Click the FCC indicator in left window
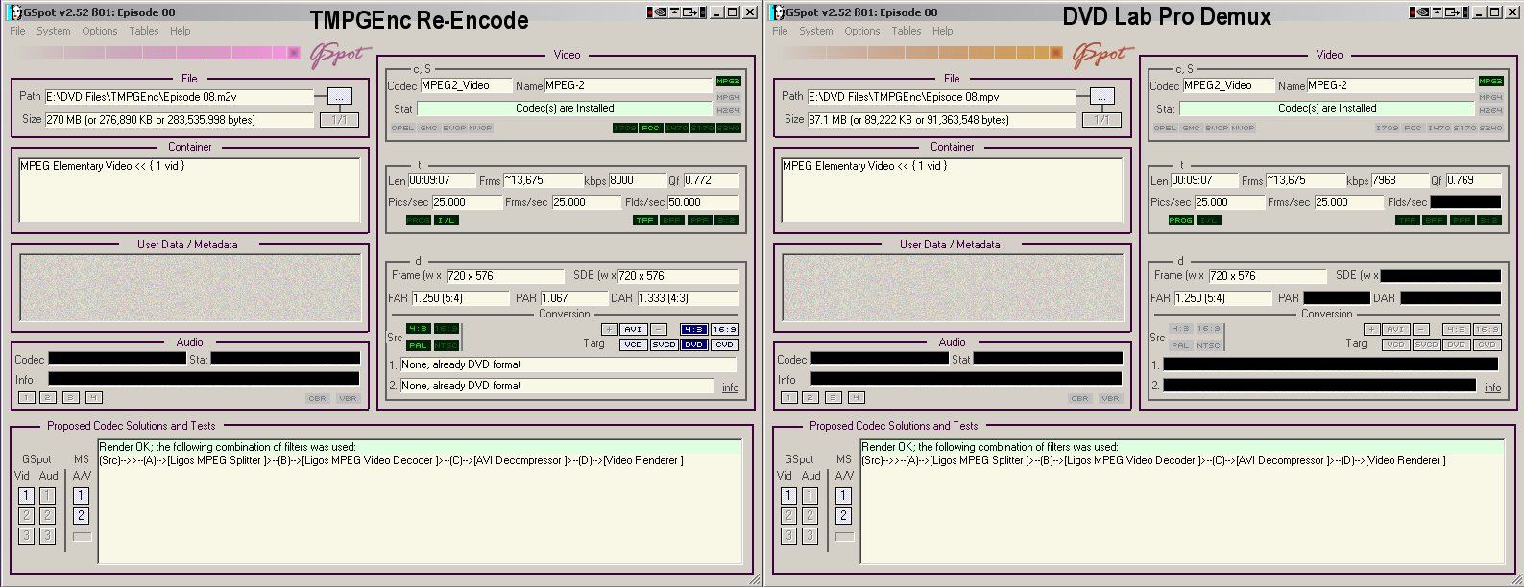 point(650,128)
